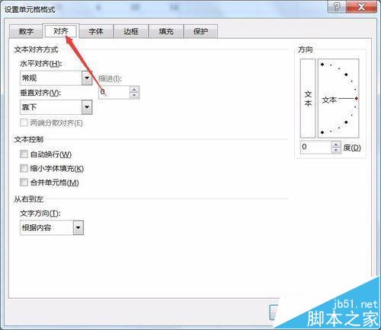Select top diamond marker on orientation dial
Screen dimensions: 381x330
tap(322, 65)
